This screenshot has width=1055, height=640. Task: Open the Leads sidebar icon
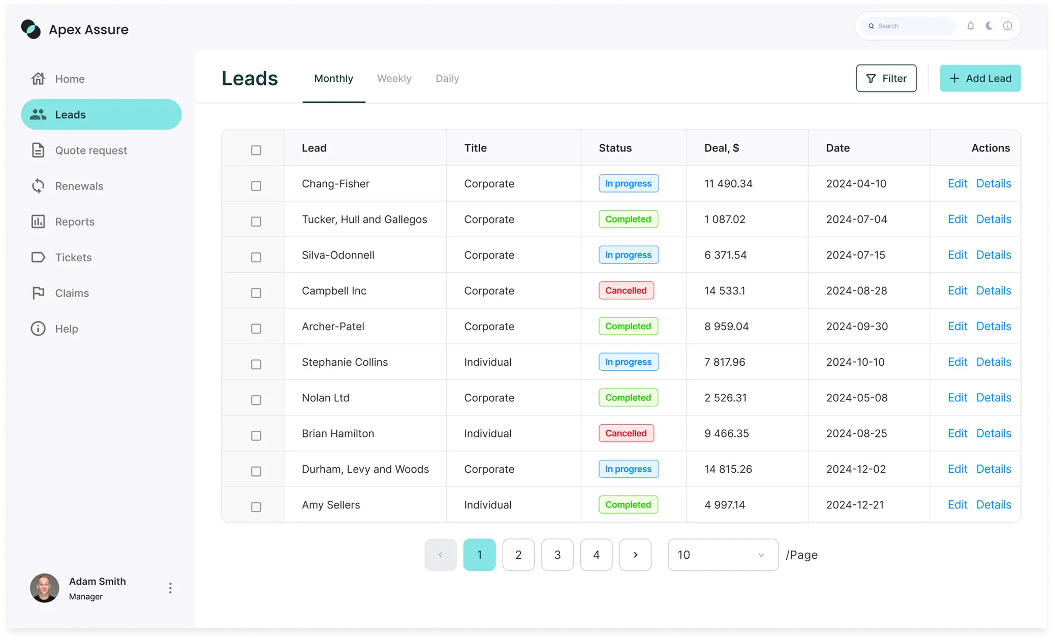click(x=38, y=114)
